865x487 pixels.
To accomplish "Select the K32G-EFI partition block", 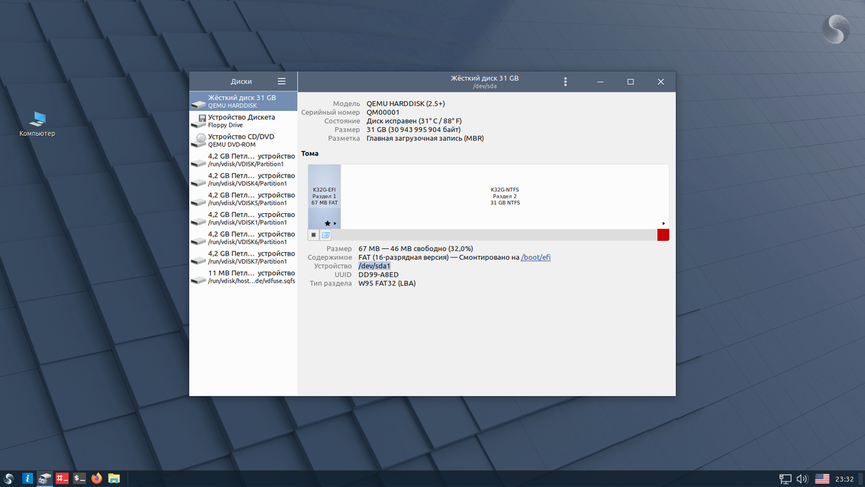I will point(324,197).
